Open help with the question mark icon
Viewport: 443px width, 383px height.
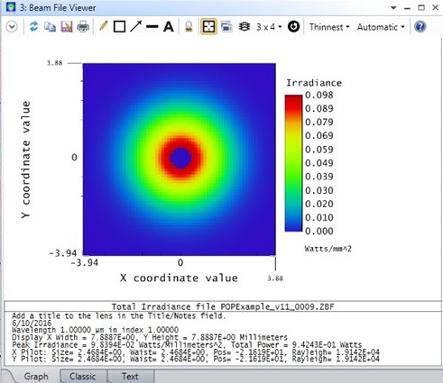point(420,27)
